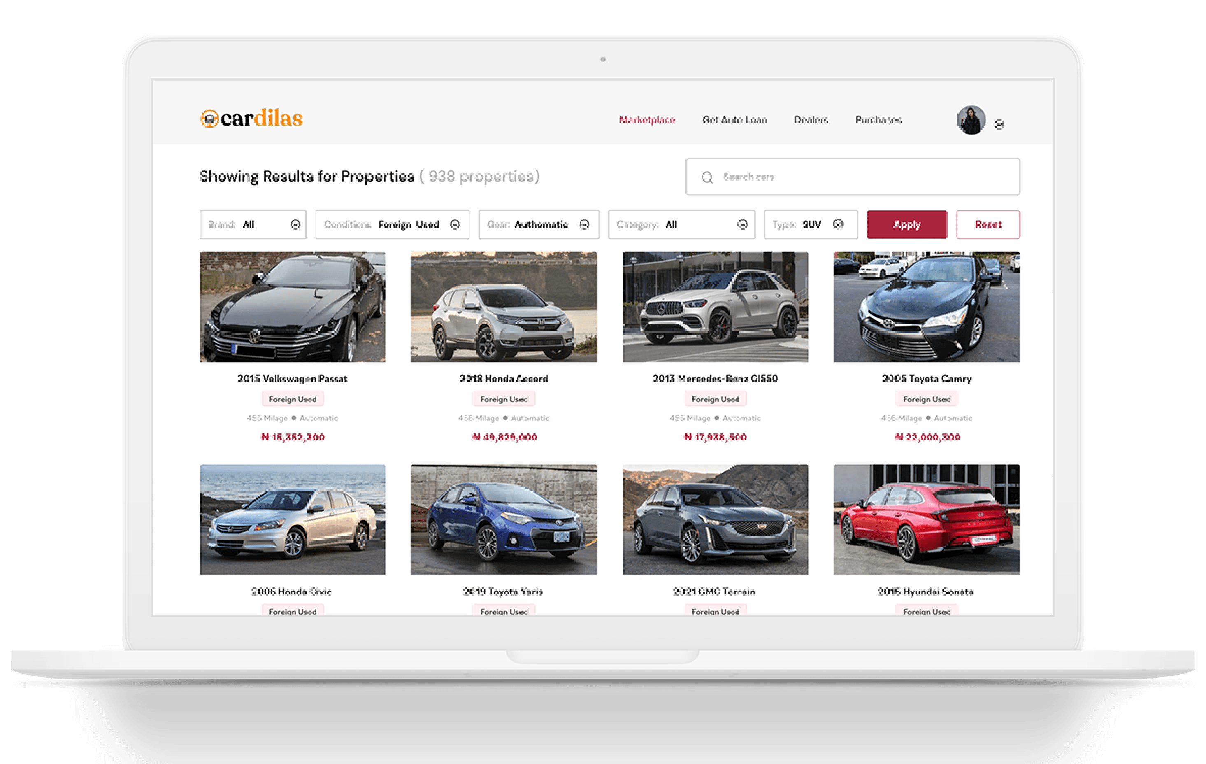Image resolution: width=1206 pixels, height=764 pixels.
Task: Click the 2015 Volkswagen Passat title
Action: pos(293,379)
